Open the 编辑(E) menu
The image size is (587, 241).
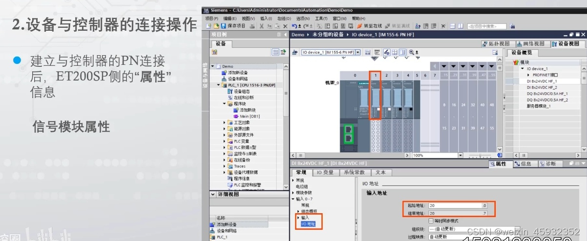[x=230, y=19]
